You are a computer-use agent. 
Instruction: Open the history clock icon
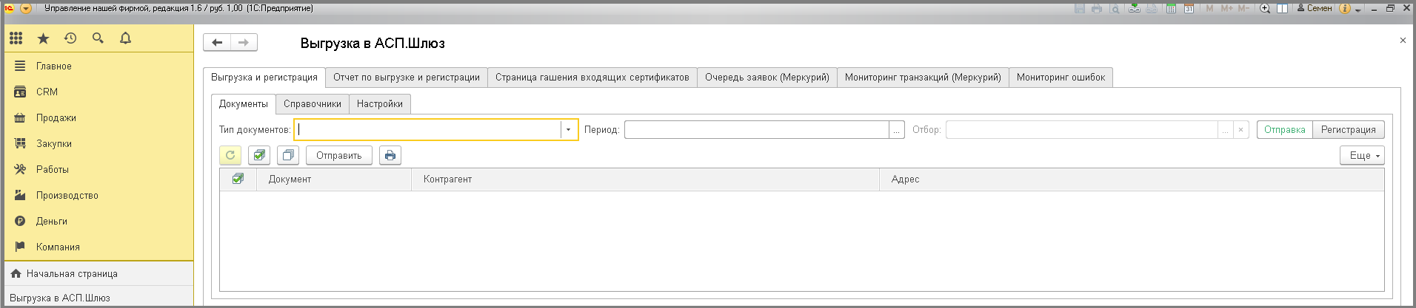click(x=70, y=38)
